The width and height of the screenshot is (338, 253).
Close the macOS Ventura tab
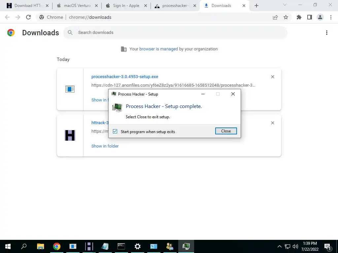(x=96, y=6)
